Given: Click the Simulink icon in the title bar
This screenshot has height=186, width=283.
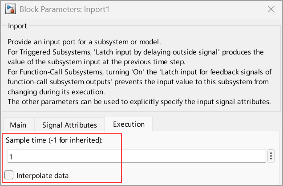Looking at the screenshot, I should click(9, 9).
